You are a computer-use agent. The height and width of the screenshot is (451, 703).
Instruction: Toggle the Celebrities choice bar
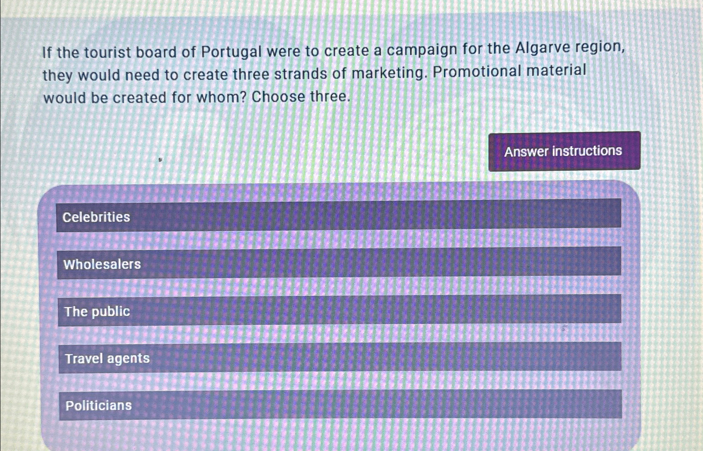pyautogui.click(x=339, y=215)
